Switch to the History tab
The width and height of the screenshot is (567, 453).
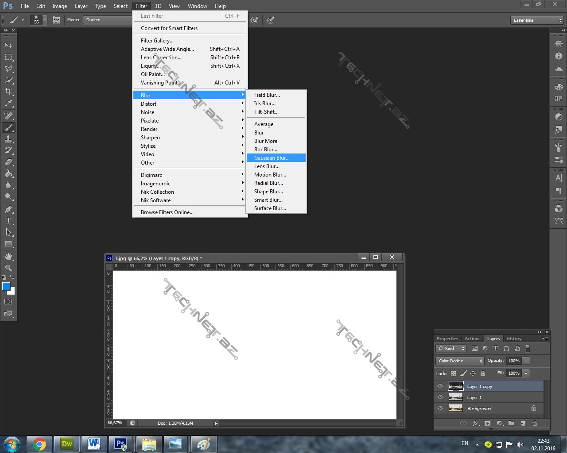[514, 339]
